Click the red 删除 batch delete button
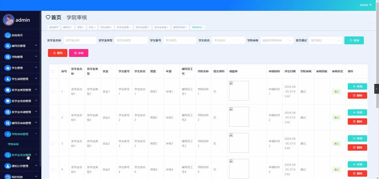 [x=58, y=53]
